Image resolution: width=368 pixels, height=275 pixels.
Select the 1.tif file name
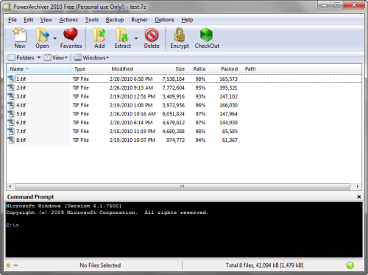point(21,79)
